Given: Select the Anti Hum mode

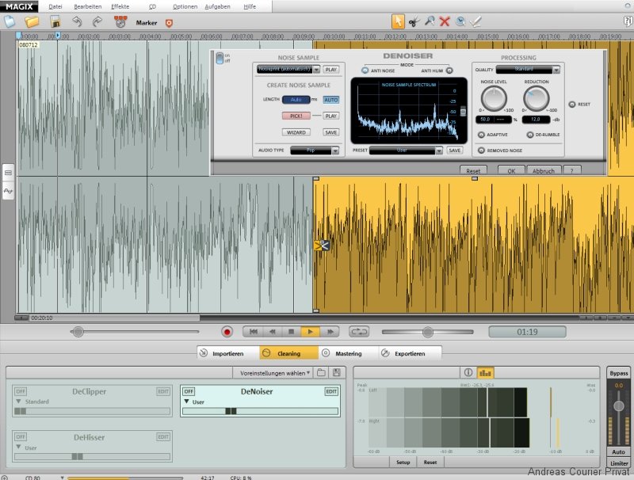Looking at the screenshot, I should [x=449, y=70].
